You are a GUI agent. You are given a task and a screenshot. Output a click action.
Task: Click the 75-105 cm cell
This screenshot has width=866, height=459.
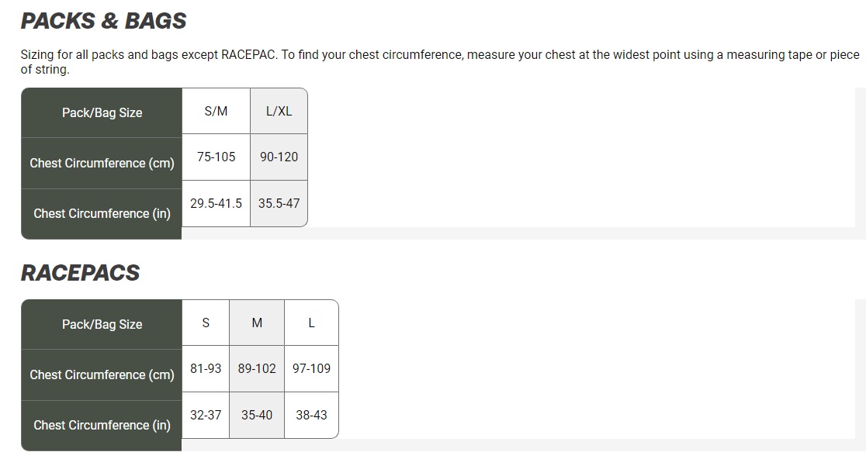(216, 157)
